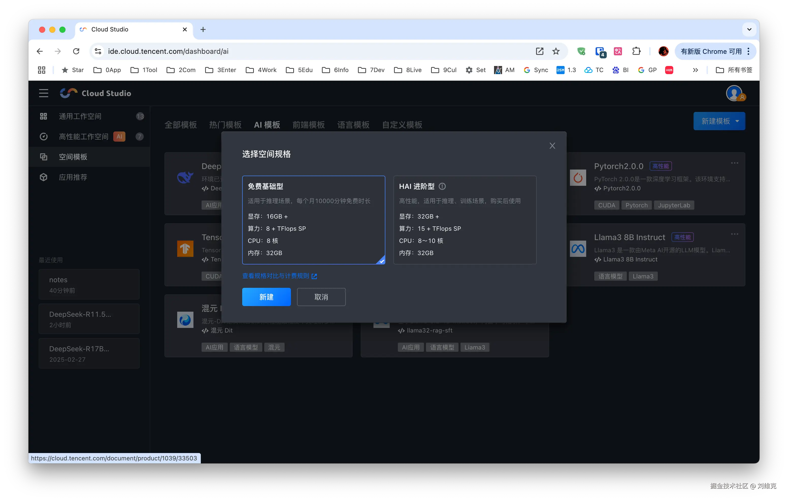Open more options on Llama3 8B Instruct card
The height and width of the screenshot is (501, 788).
point(734,234)
